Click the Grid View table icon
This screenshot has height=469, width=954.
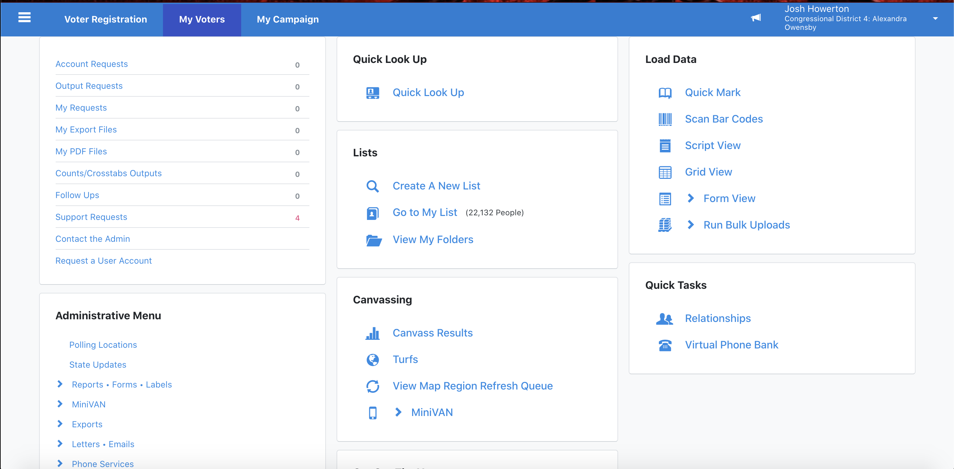(x=665, y=172)
